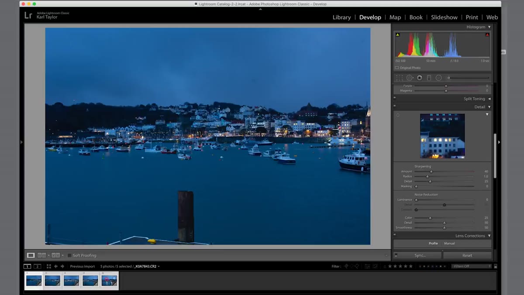The width and height of the screenshot is (524, 295).
Task: Open the Print module
Action: [472, 17]
